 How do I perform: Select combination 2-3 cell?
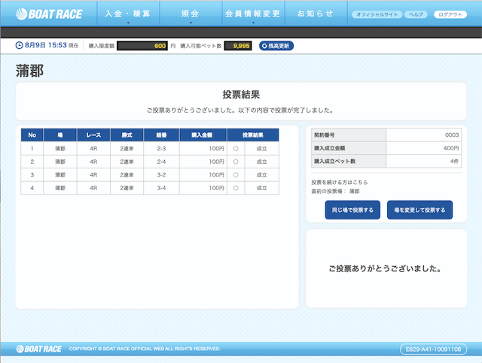click(x=161, y=149)
